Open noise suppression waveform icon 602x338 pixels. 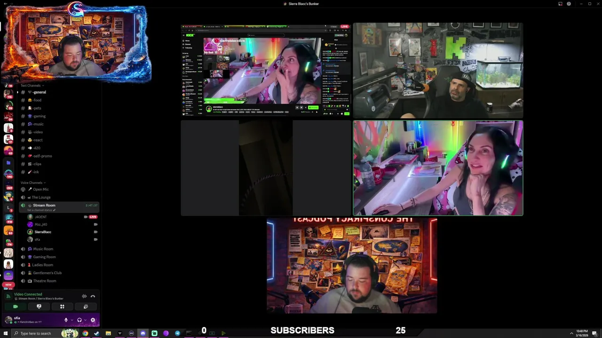coord(84,296)
